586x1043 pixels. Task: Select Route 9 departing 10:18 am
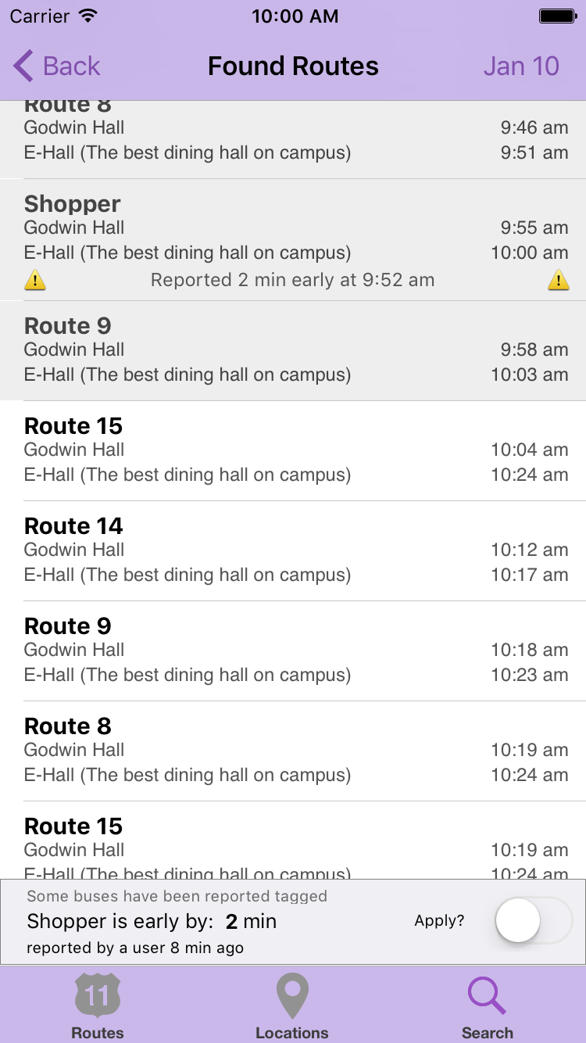point(293,651)
